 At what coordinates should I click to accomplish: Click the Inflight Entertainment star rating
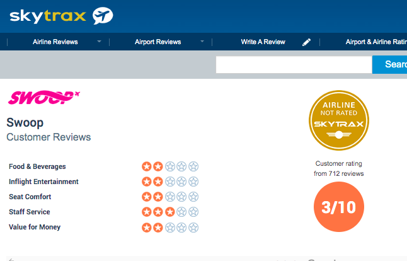170,182
